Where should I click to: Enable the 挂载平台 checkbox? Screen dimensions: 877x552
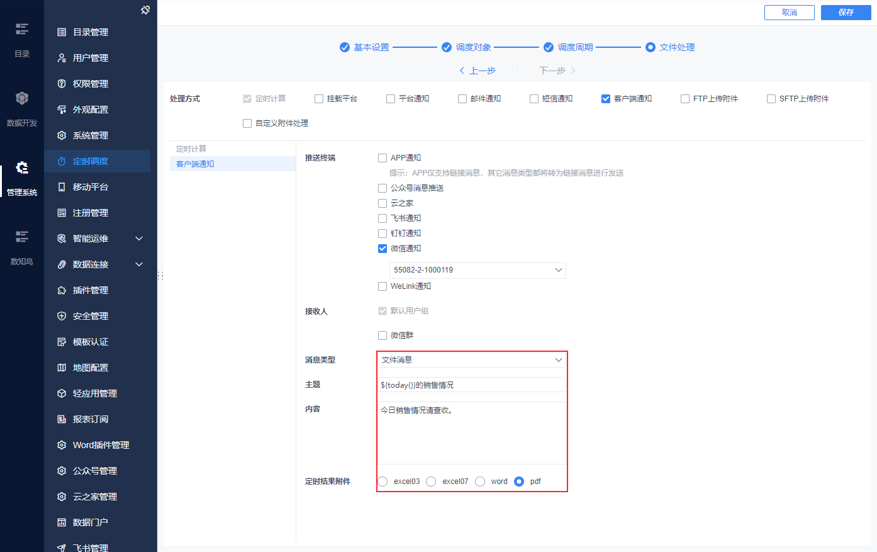(x=319, y=99)
